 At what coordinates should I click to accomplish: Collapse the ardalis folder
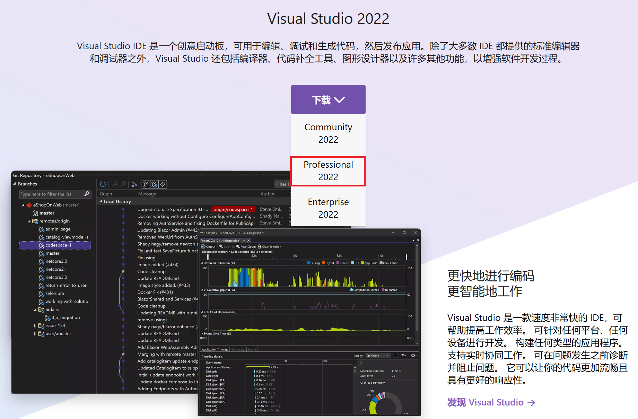pyautogui.click(x=35, y=309)
